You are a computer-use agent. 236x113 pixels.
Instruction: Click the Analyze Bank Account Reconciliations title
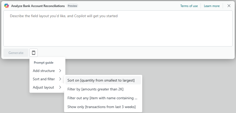click(x=38, y=6)
